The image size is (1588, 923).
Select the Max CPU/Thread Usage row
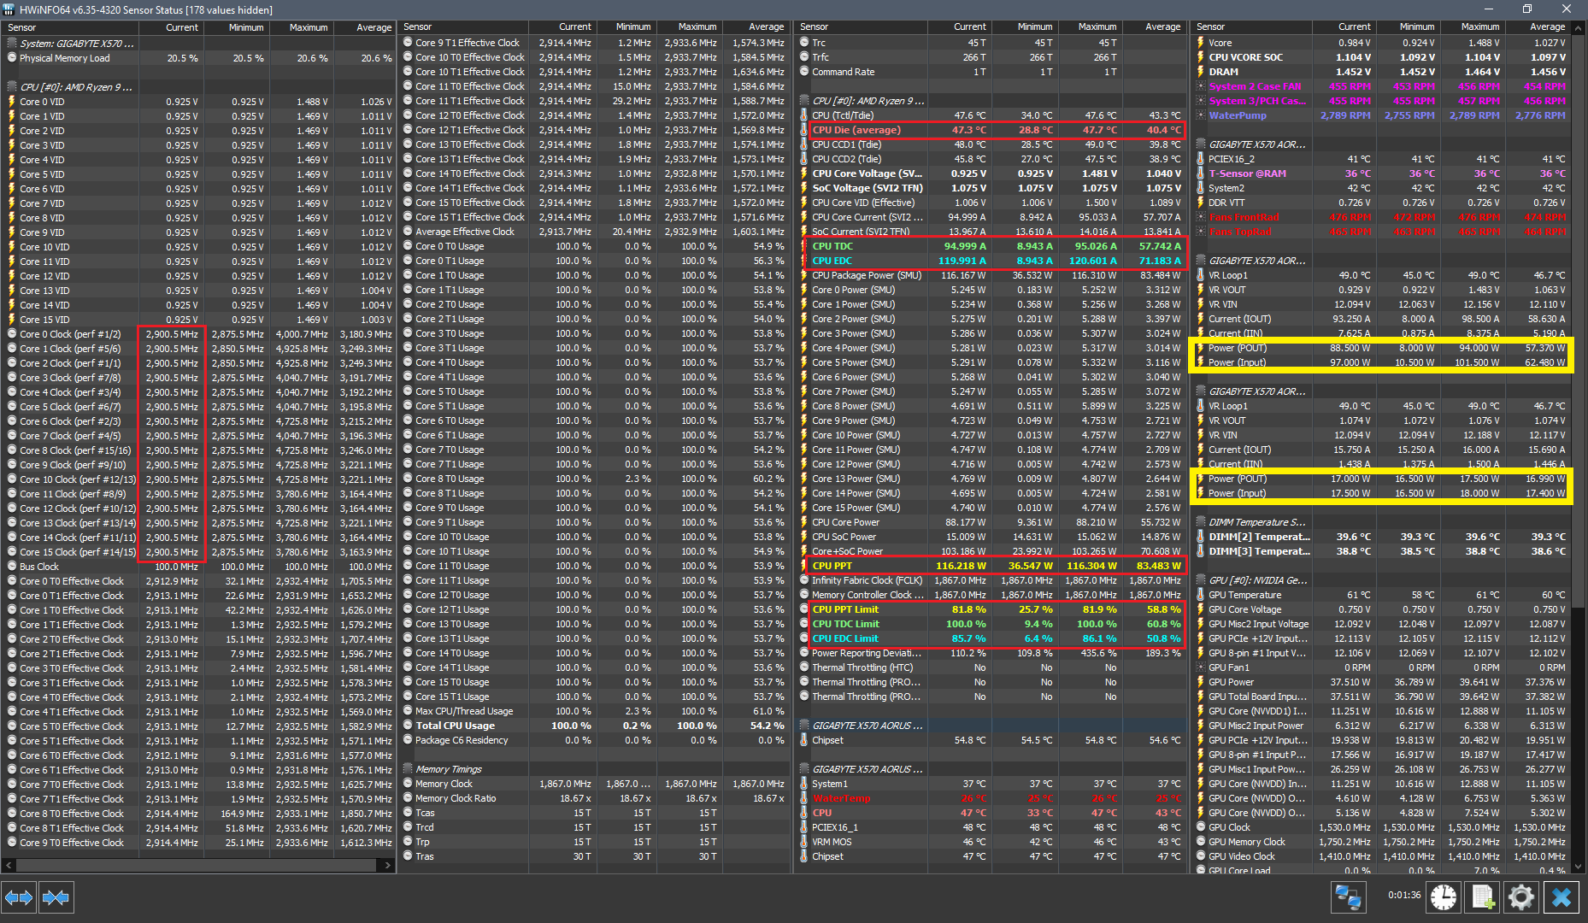[594, 711]
